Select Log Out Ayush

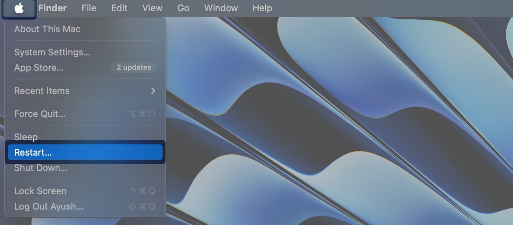(49, 206)
